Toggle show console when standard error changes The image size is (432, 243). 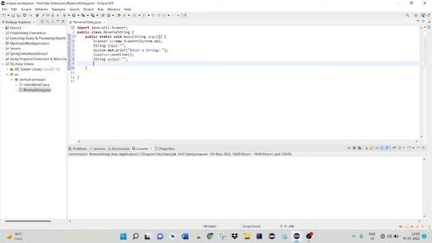click(x=387, y=148)
